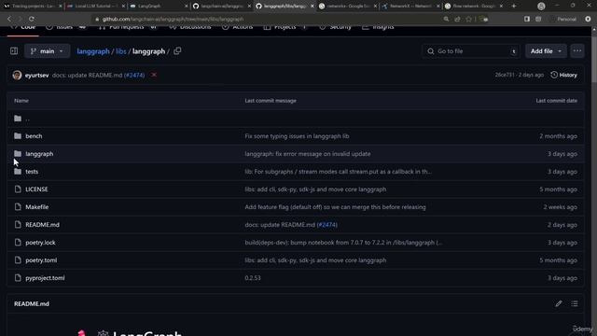Bookmark this page with the star icon
597x336 pixels.
[468, 19]
